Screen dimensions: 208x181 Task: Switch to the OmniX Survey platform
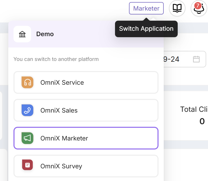(x=86, y=166)
